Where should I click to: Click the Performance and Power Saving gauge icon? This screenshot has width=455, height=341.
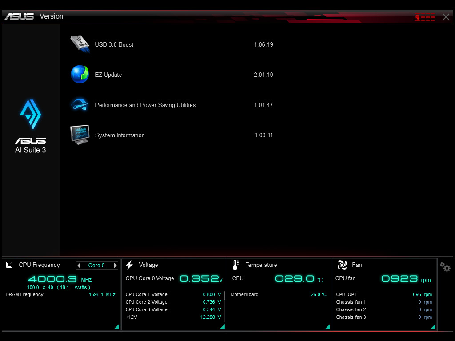[80, 105]
